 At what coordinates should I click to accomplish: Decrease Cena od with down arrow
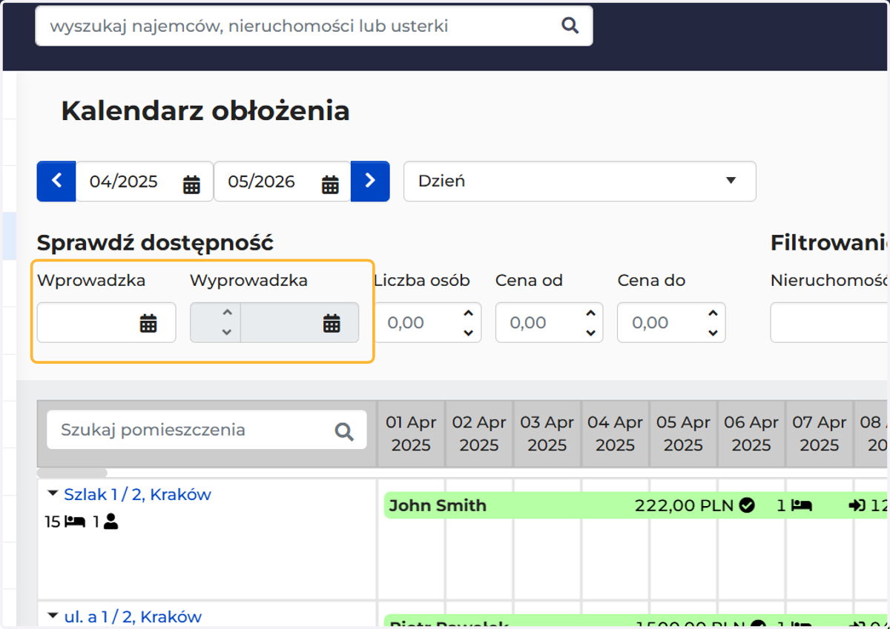(590, 333)
